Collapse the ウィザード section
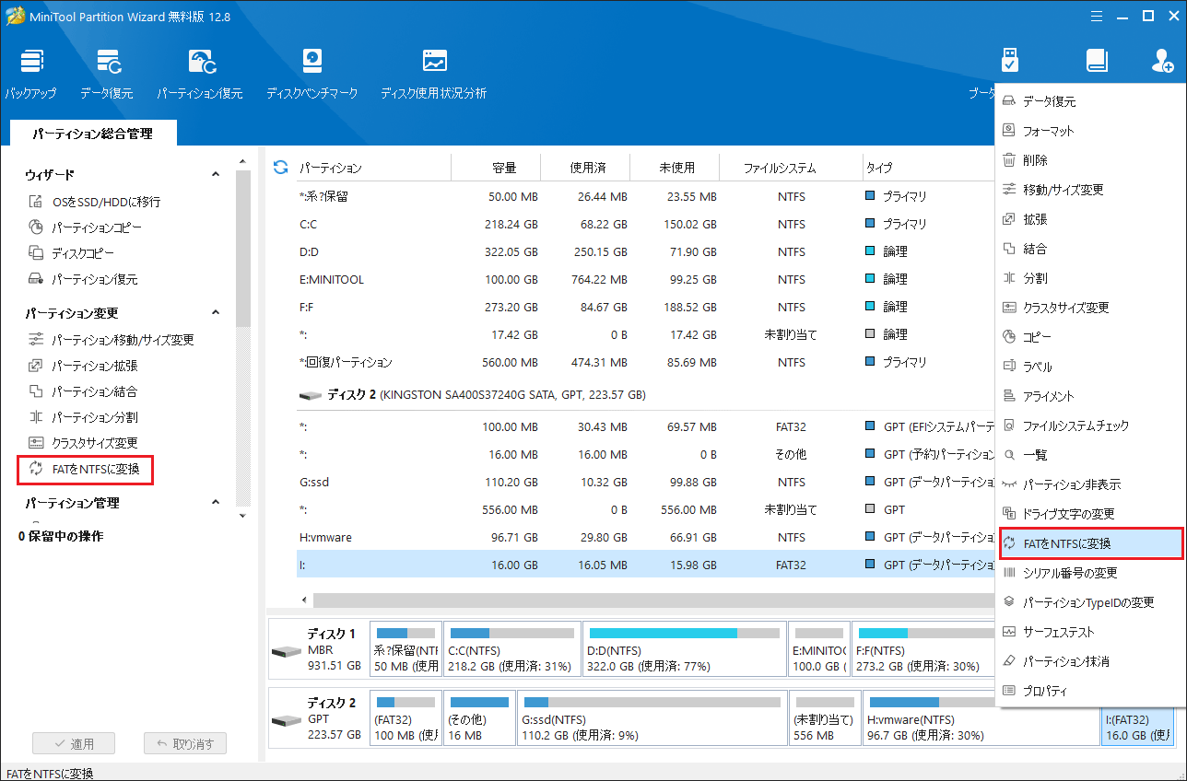Screen dimensions: 1187x781 [216, 174]
